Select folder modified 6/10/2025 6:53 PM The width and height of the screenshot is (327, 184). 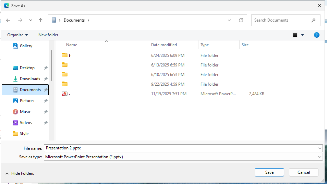tap(163, 75)
